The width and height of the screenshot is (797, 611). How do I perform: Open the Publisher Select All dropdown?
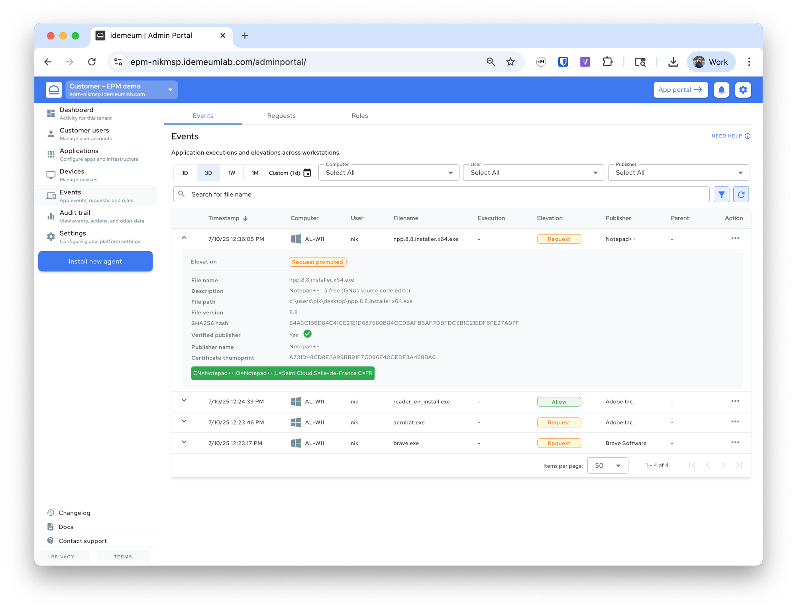pos(679,173)
